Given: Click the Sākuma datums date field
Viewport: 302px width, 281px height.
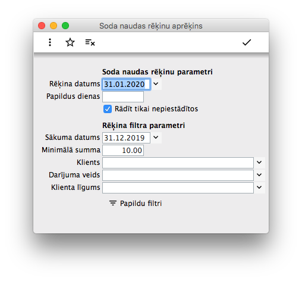Looking at the screenshot, I should [126, 138].
